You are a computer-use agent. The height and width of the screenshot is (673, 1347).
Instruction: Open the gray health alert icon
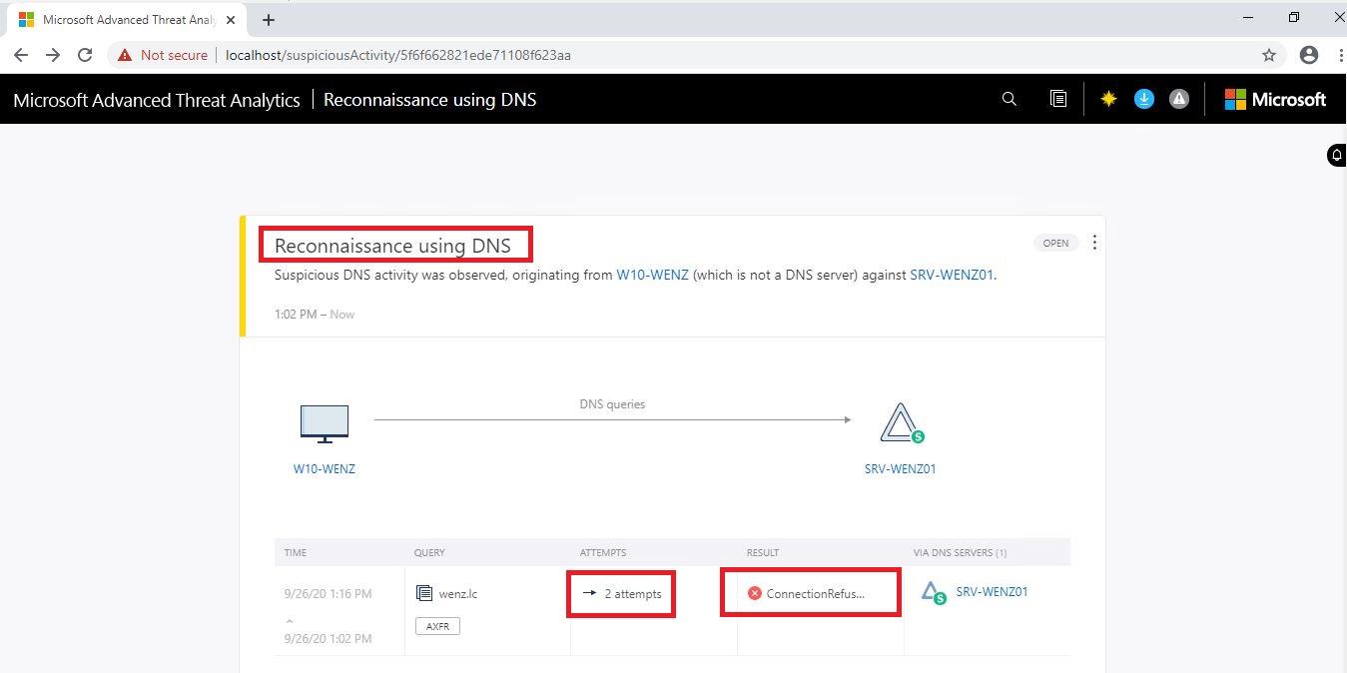1179,99
